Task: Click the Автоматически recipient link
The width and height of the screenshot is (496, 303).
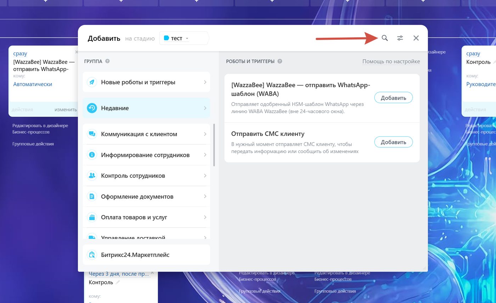Action: click(x=33, y=84)
